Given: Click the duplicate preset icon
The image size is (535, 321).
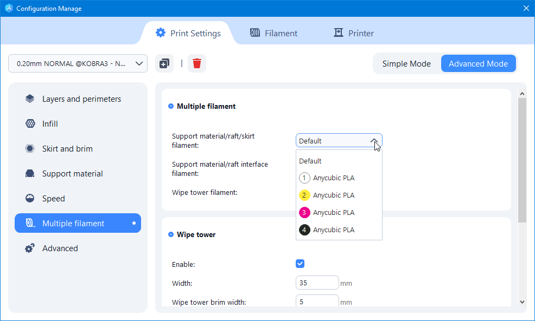Looking at the screenshot, I should (164, 63).
